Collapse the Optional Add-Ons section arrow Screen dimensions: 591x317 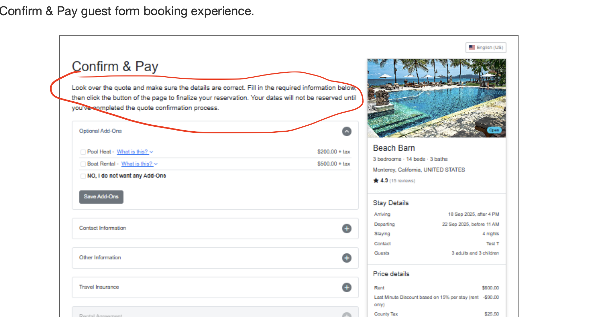click(347, 131)
